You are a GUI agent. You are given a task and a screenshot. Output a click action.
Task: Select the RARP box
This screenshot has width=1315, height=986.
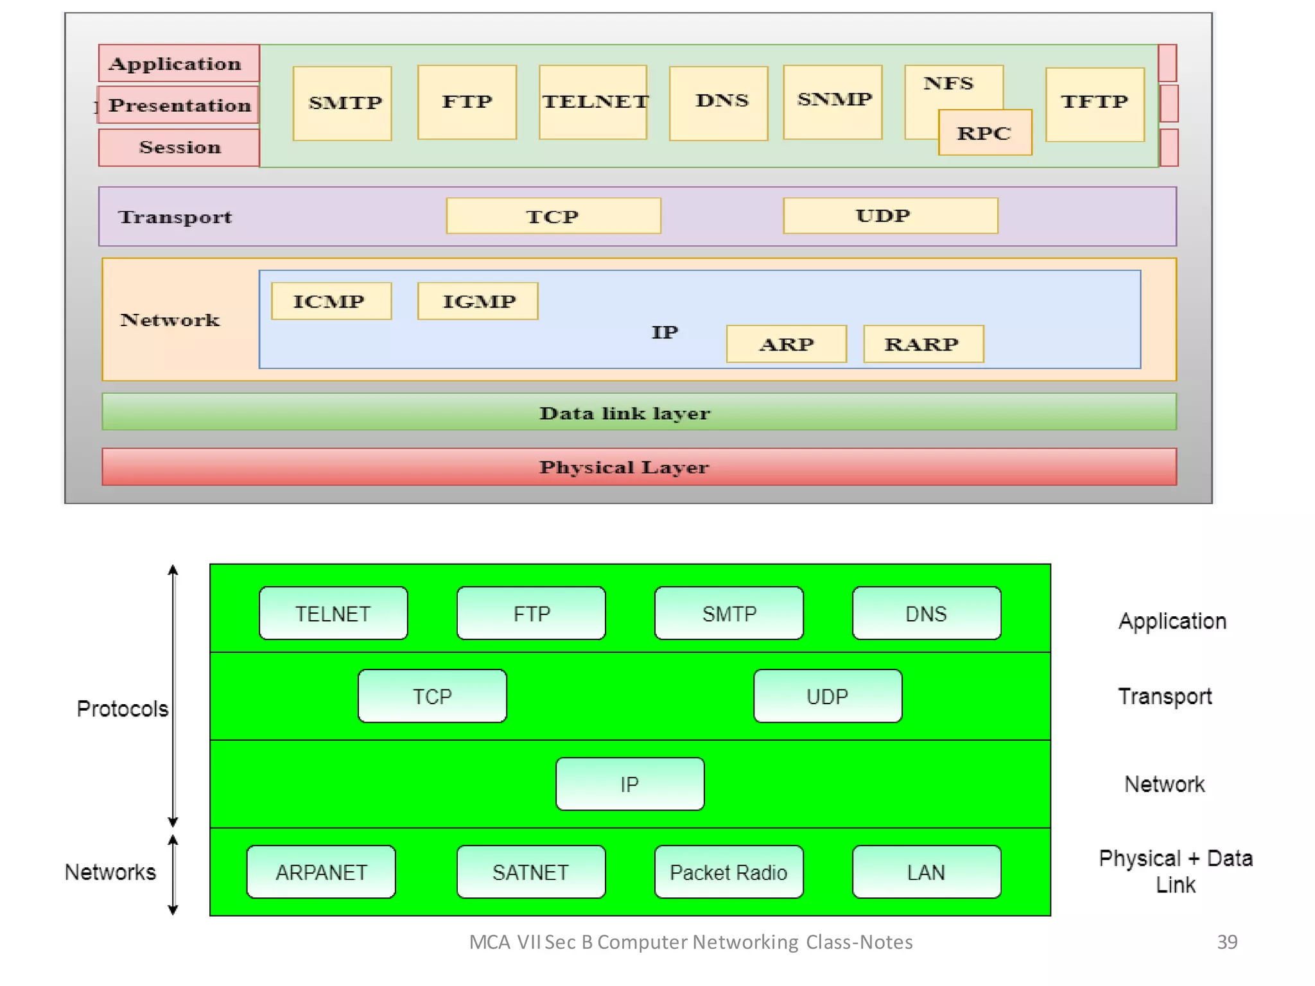tap(923, 344)
